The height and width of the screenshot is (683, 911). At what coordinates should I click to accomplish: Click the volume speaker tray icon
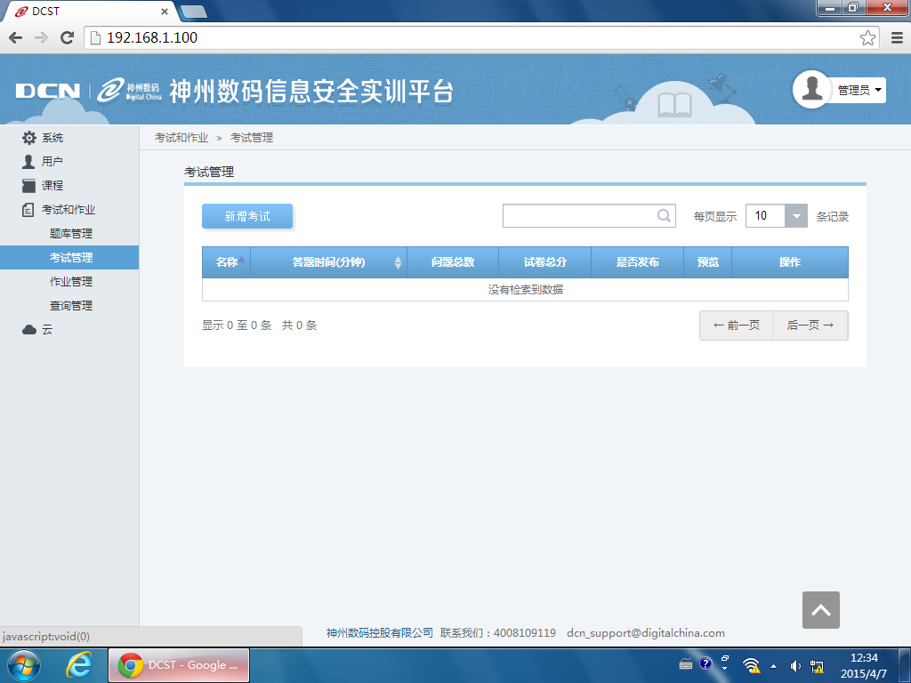pos(795,666)
